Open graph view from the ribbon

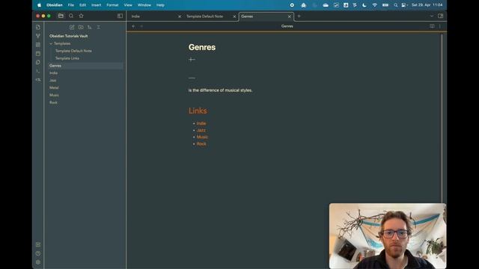38,36
